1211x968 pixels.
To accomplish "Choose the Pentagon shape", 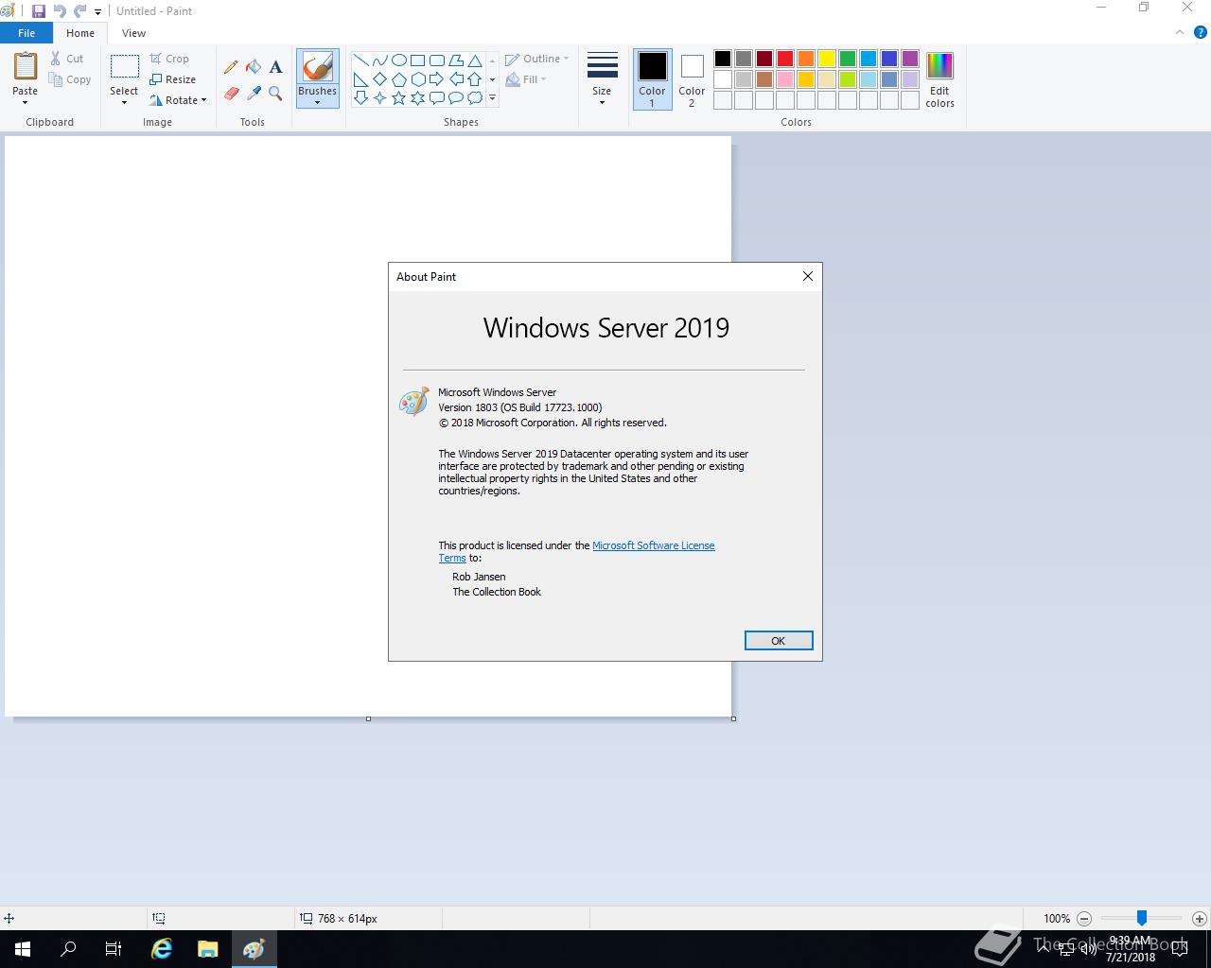I will (398, 79).
